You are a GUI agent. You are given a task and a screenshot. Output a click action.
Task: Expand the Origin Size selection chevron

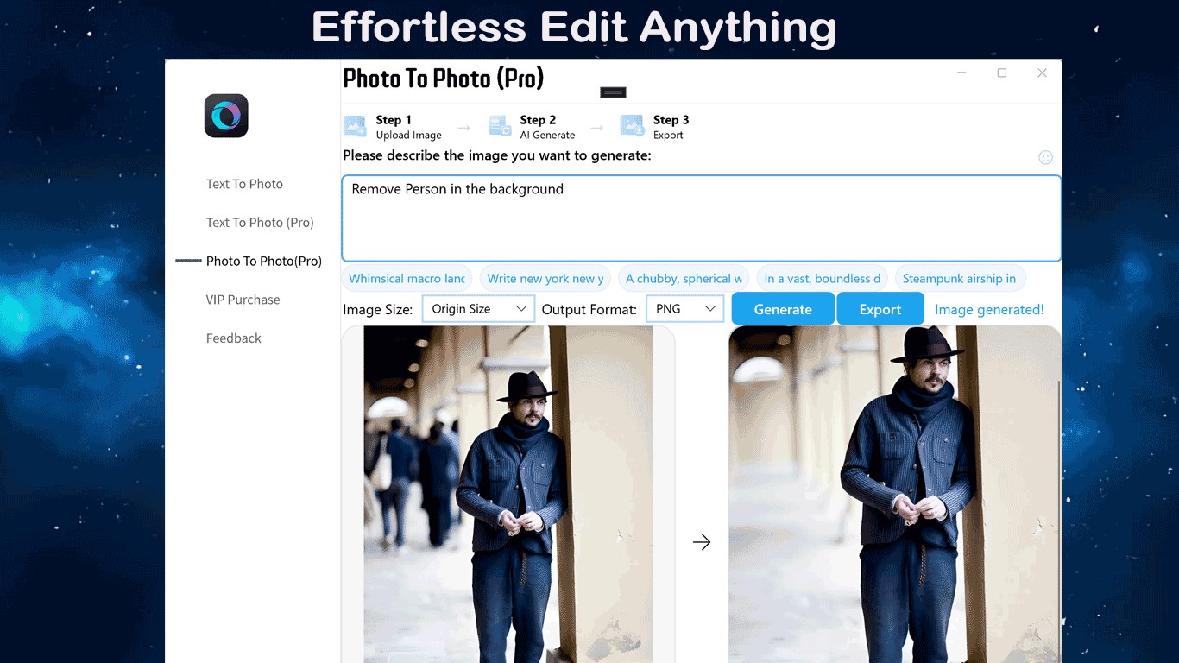click(521, 308)
